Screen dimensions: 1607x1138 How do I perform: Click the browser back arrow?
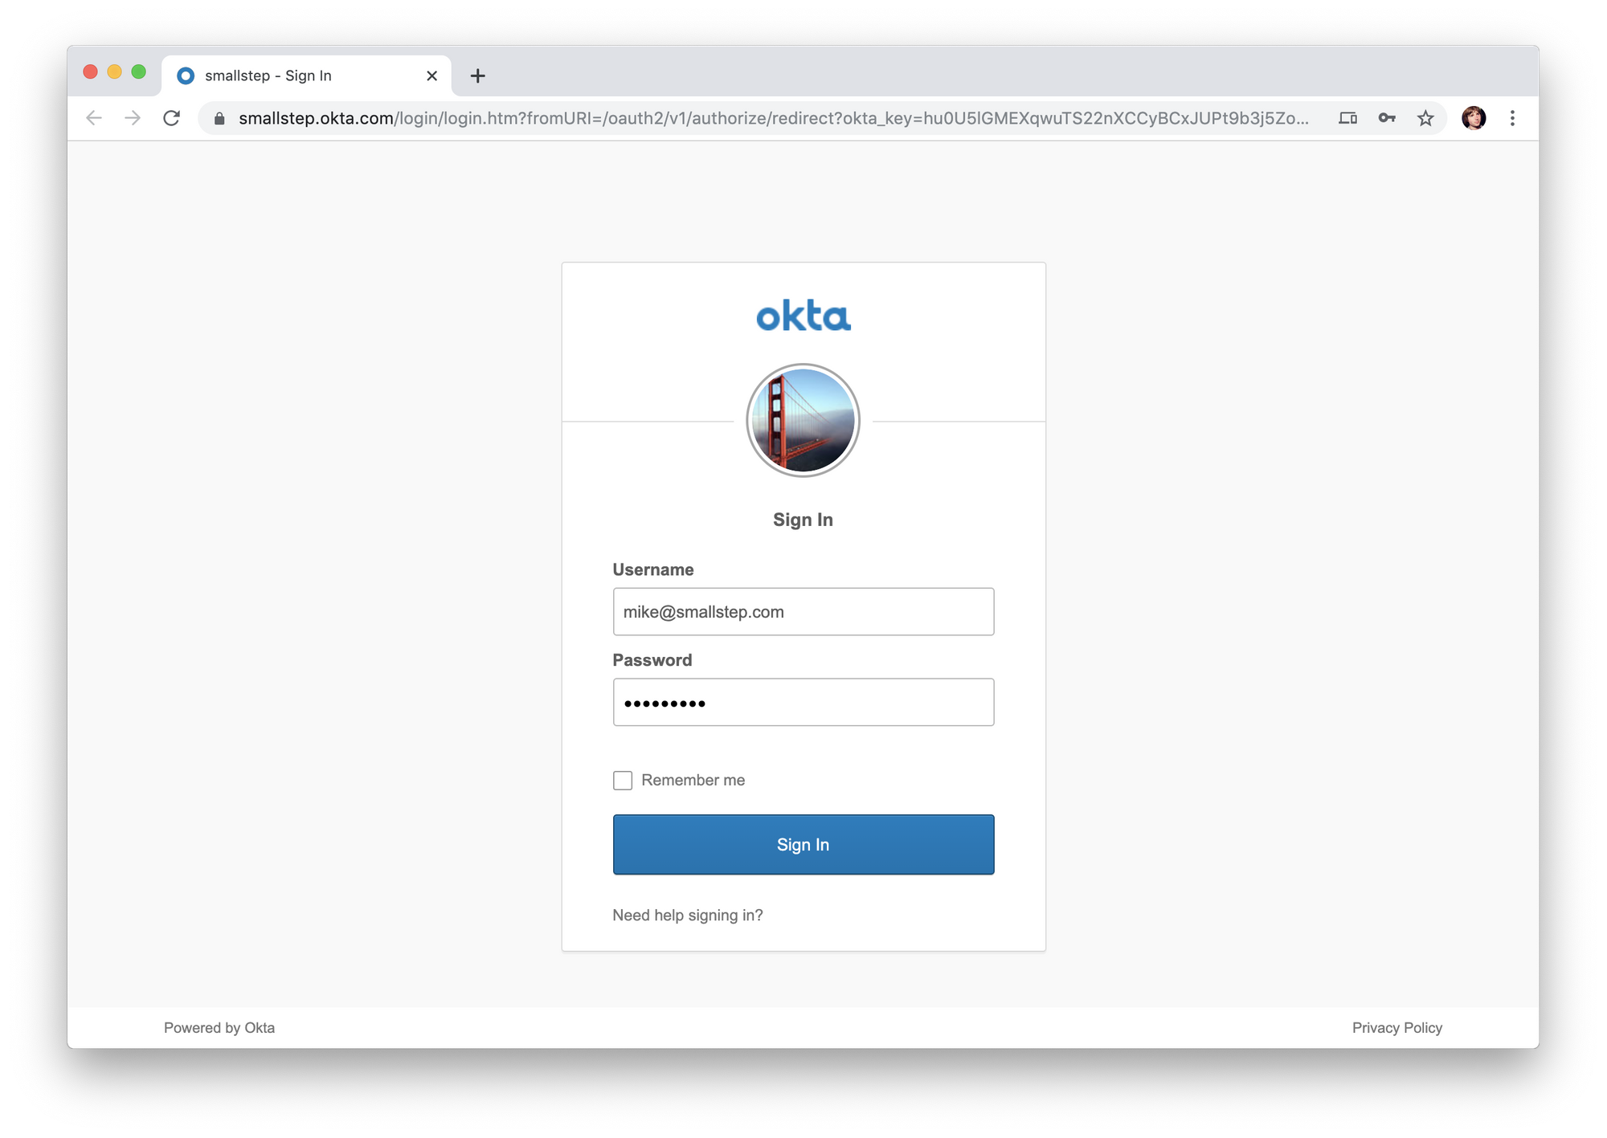coord(94,118)
